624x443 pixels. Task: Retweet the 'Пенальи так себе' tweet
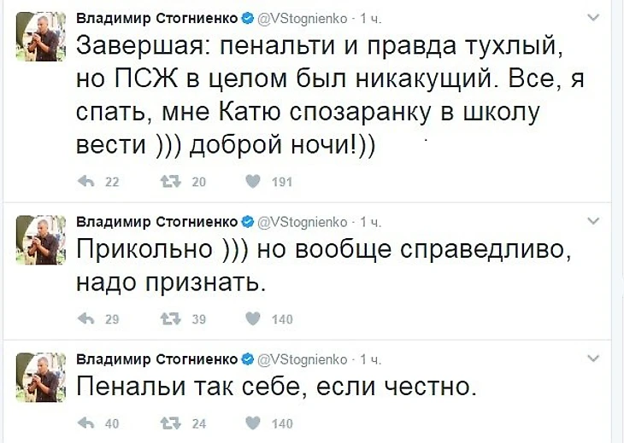(168, 423)
